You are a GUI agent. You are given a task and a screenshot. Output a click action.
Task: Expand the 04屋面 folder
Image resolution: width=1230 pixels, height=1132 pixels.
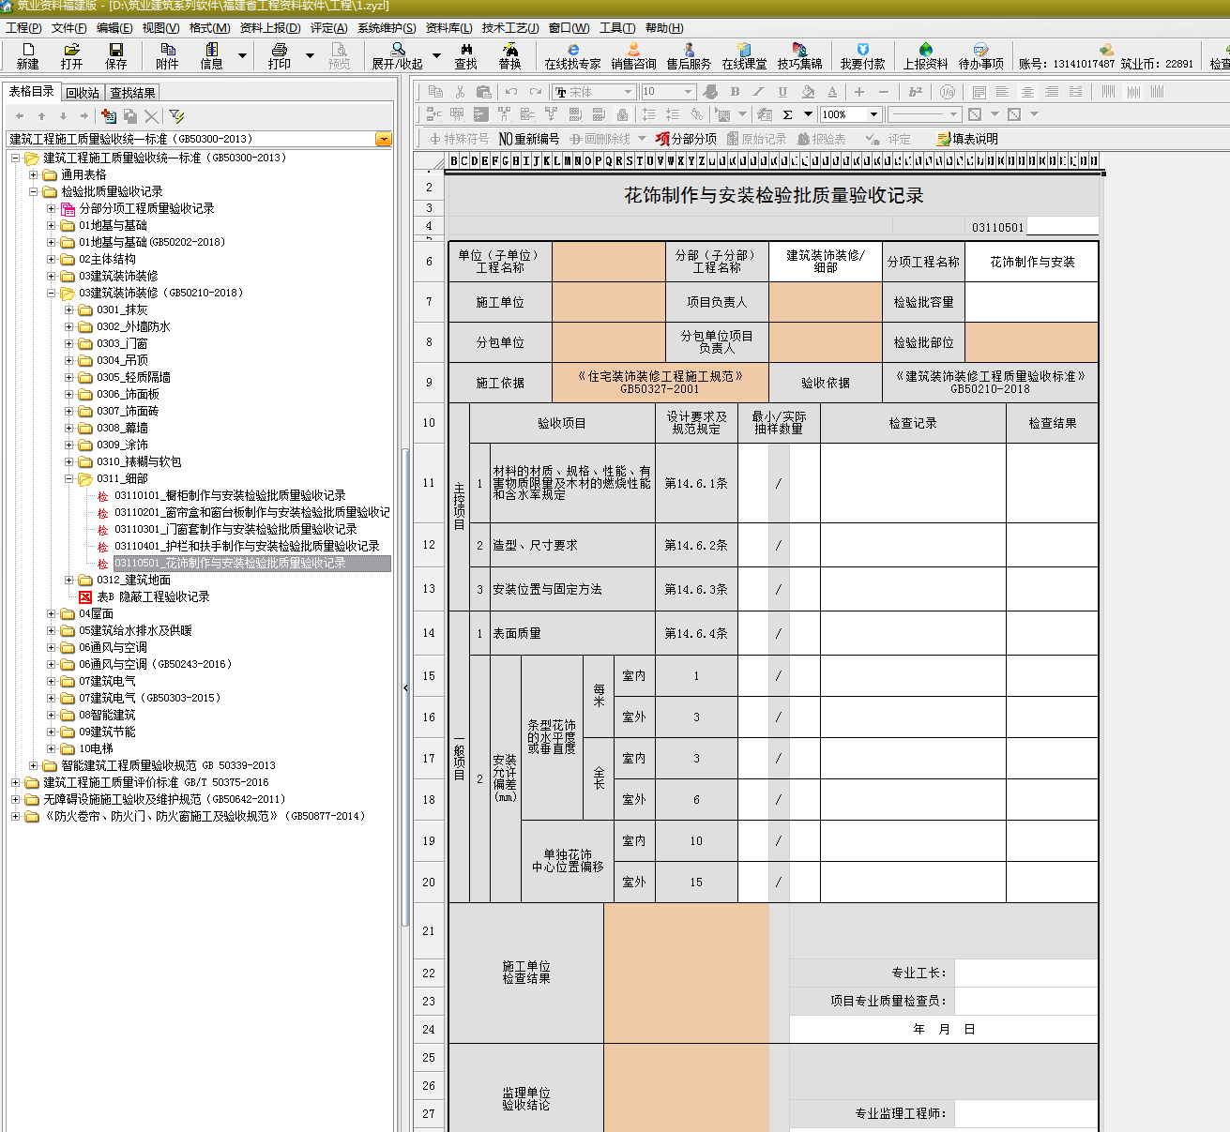click(x=52, y=613)
